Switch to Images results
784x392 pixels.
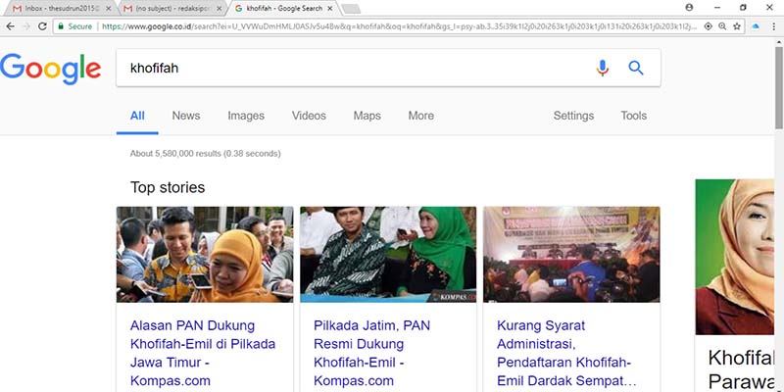click(x=246, y=116)
